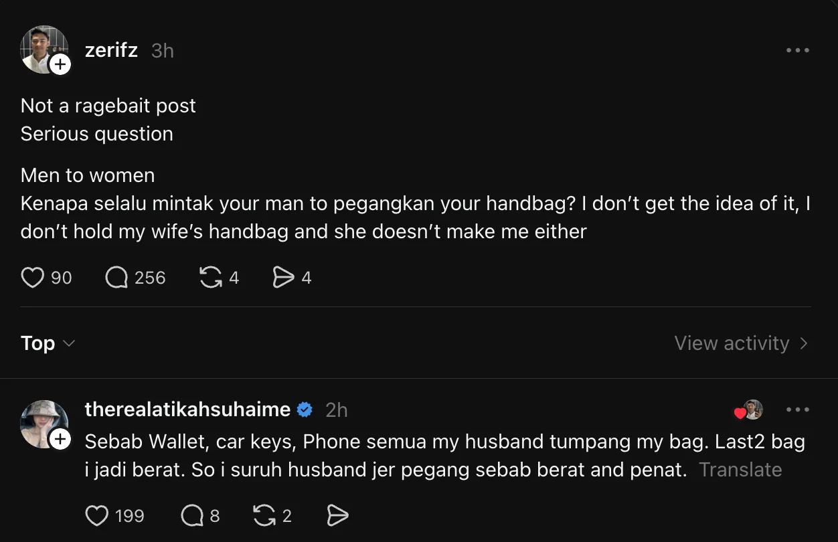Expand the Top sort dropdown
The image size is (838, 542).
(x=48, y=343)
